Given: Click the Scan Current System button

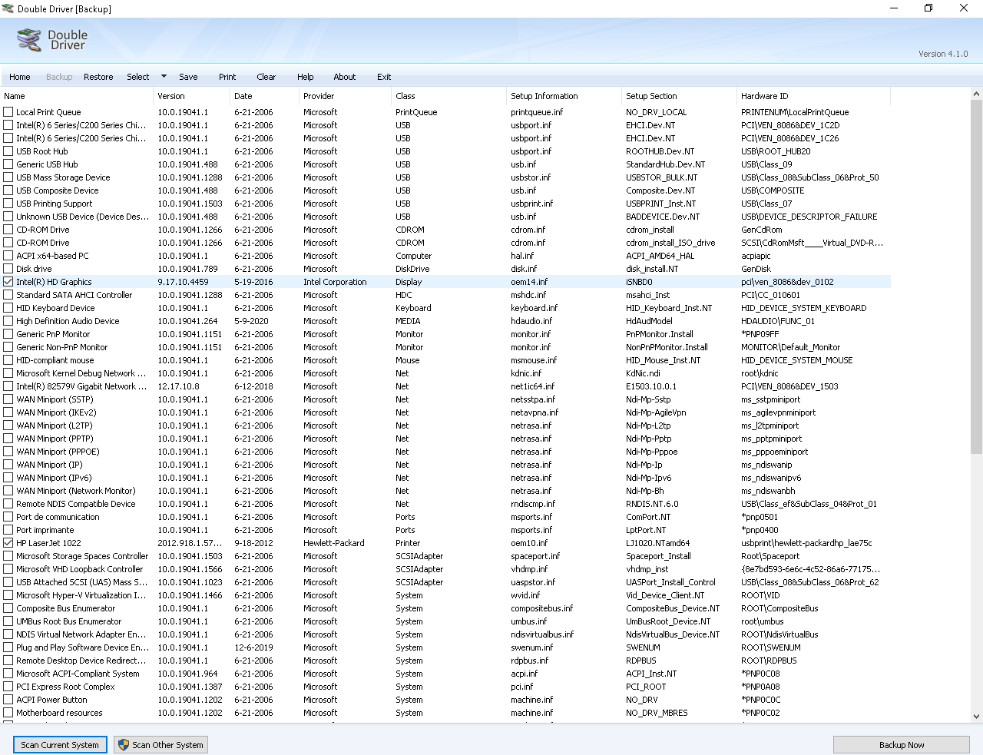Looking at the screenshot, I should point(60,745).
